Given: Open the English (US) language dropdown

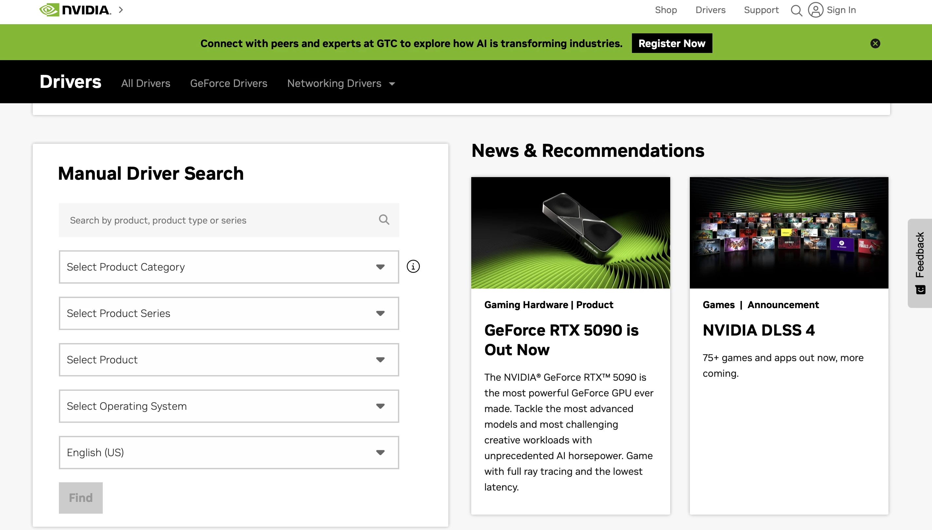Looking at the screenshot, I should [229, 453].
